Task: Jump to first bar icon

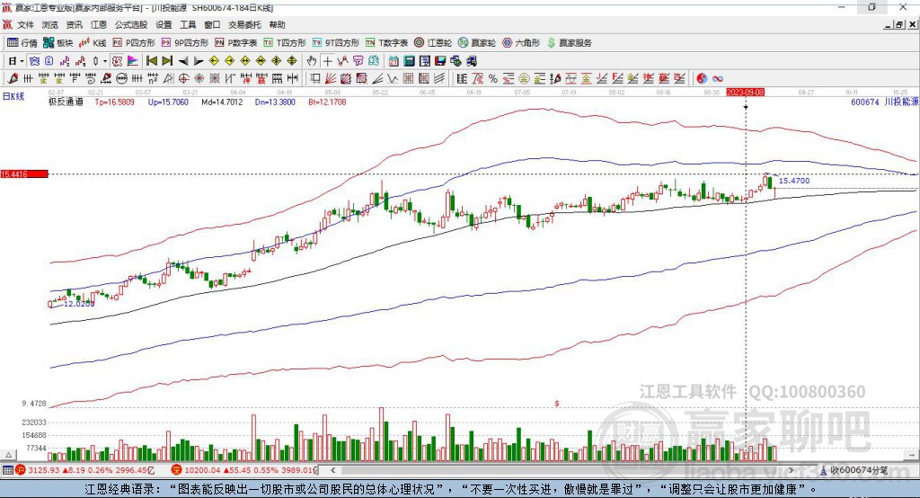Action: click(x=151, y=61)
